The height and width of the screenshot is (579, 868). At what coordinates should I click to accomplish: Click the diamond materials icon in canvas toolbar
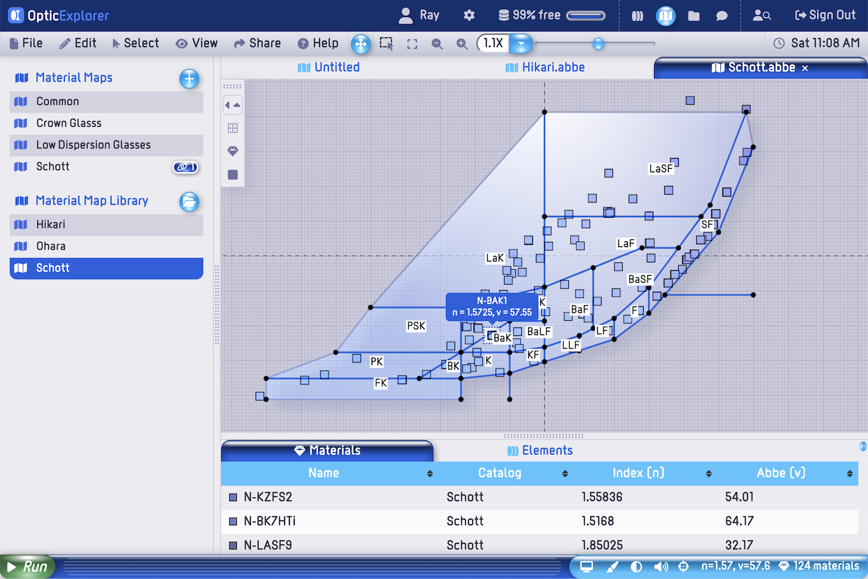pyautogui.click(x=233, y=151)
